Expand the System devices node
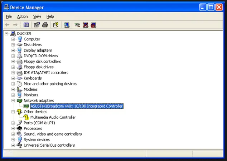The image size is (227, 161). click(x=13, y=140)
